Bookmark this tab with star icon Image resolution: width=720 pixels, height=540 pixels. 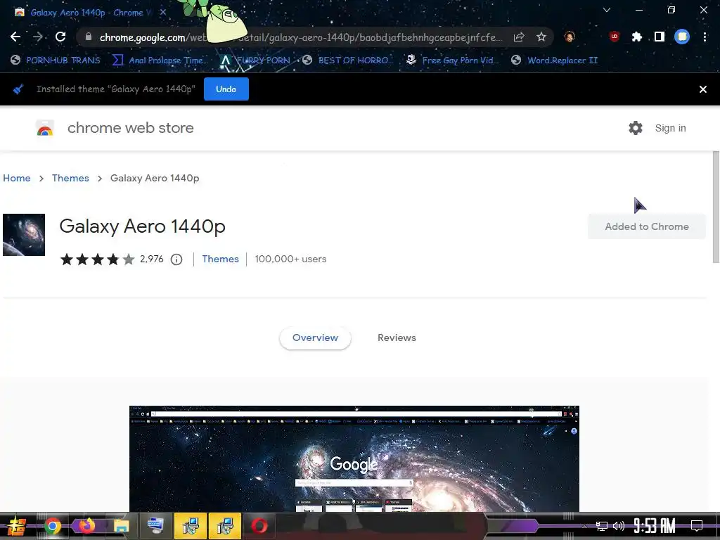(541, 37)
